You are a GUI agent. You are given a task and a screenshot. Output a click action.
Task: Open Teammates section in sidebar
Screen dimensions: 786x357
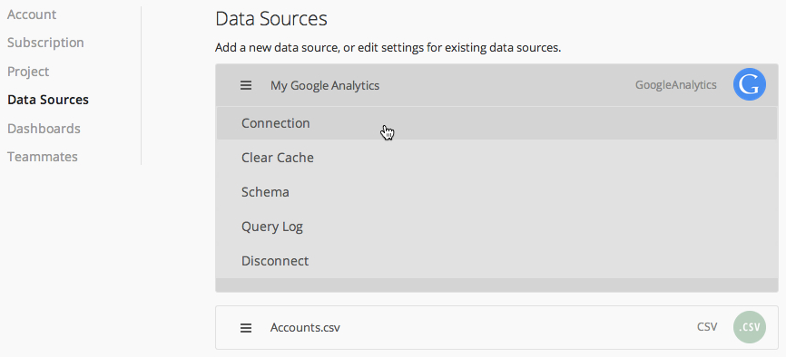[43, 157]
